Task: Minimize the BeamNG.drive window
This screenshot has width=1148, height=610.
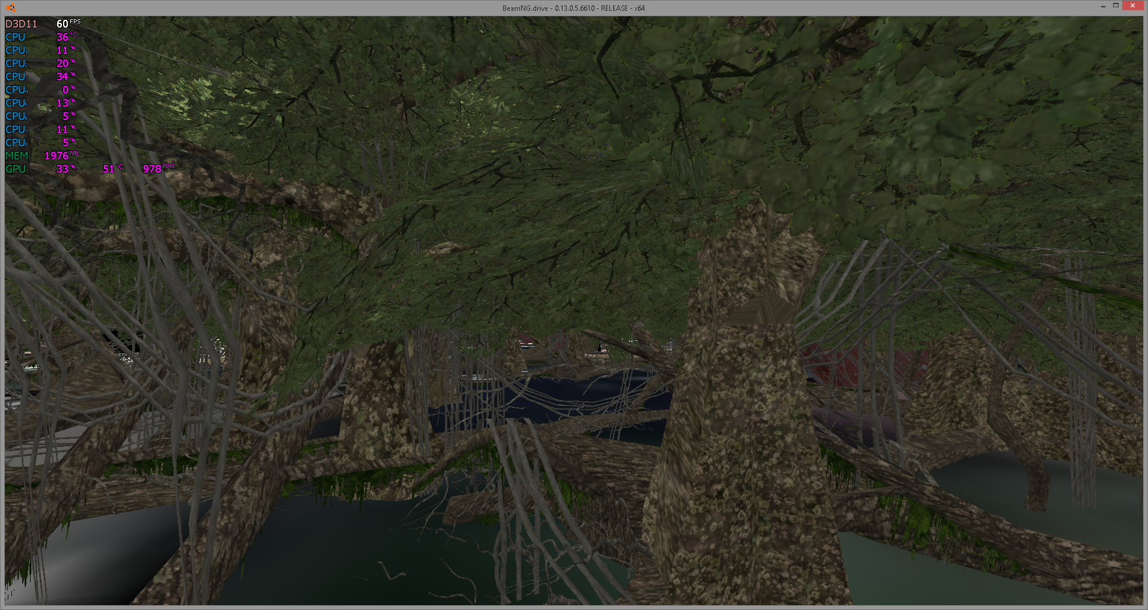Action: [x=1103, y=7]
